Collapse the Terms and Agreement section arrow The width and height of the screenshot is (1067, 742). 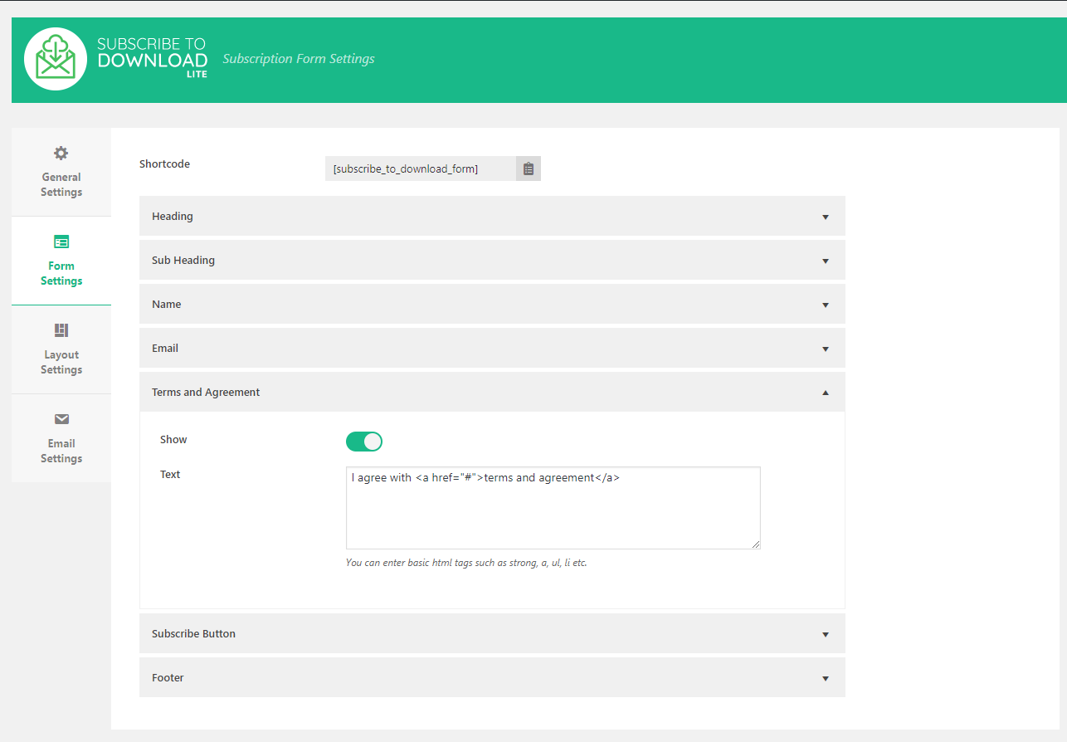826,393
